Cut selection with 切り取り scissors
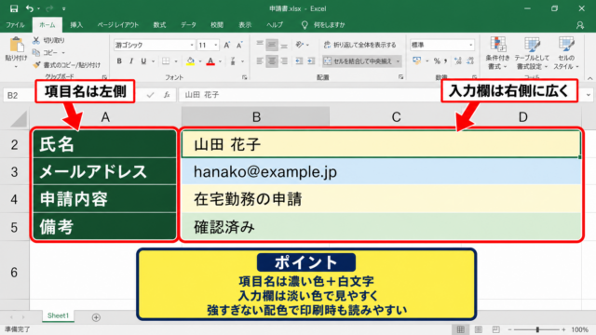Image resolution: width=596 pixels, height=335 pixels. point(48,40)
